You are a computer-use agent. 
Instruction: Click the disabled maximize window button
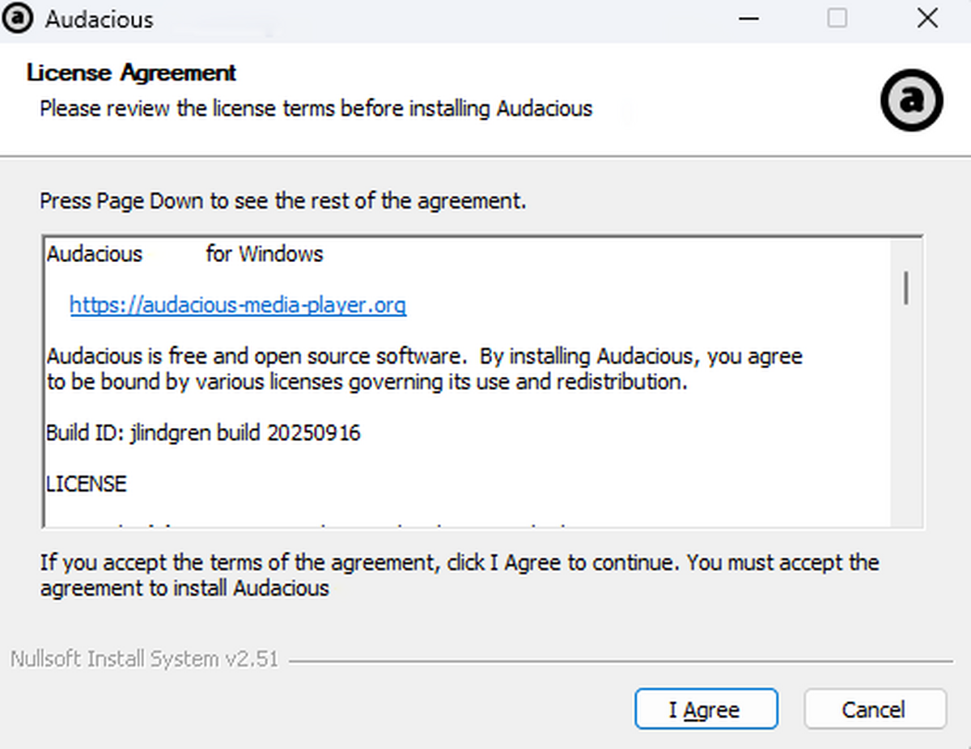[x=837, y=18]
